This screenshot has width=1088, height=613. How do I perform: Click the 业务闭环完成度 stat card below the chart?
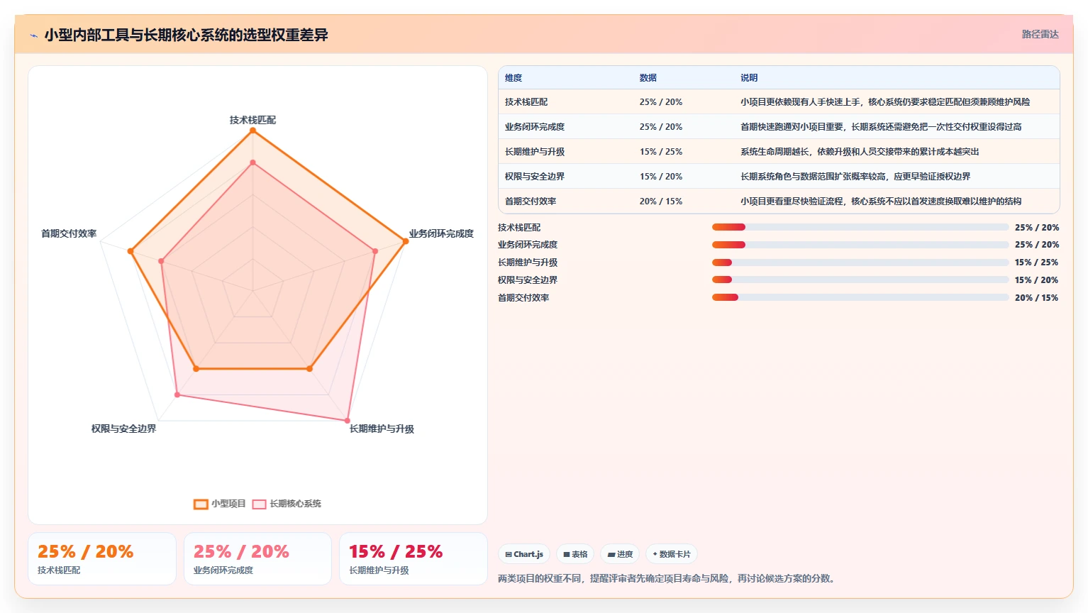click(x=257, y=559)
